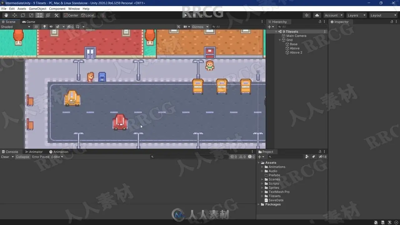This screenshot has width=400, height=225.
Task: Select the Rotate tool
Action: (23, 15)
